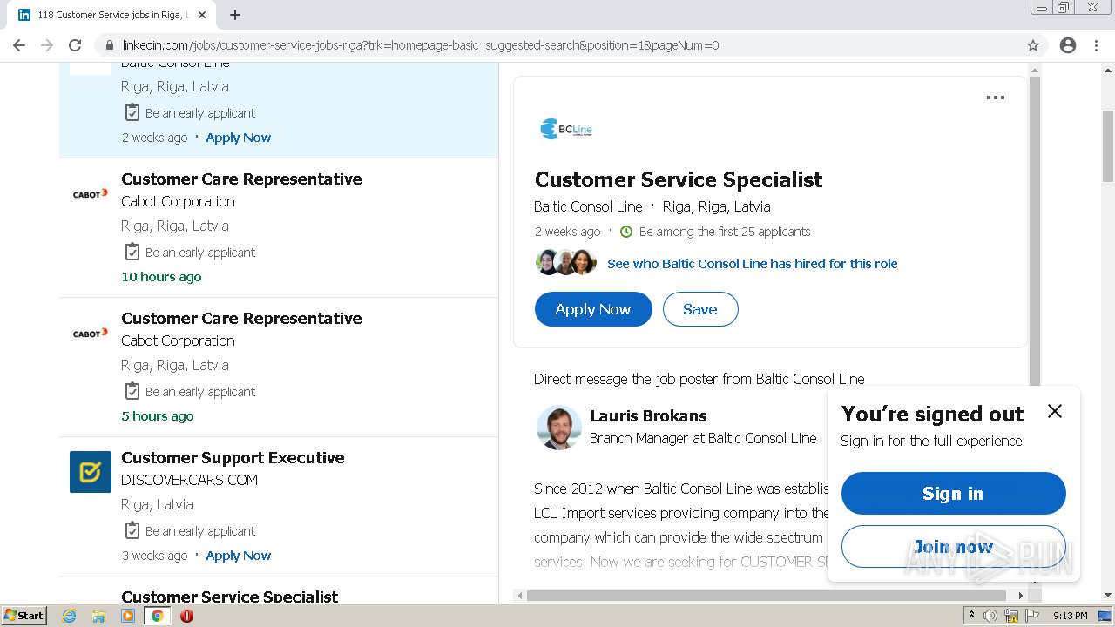Click the blue Apply Now button

pyautogui.click(x=593, y=309)
